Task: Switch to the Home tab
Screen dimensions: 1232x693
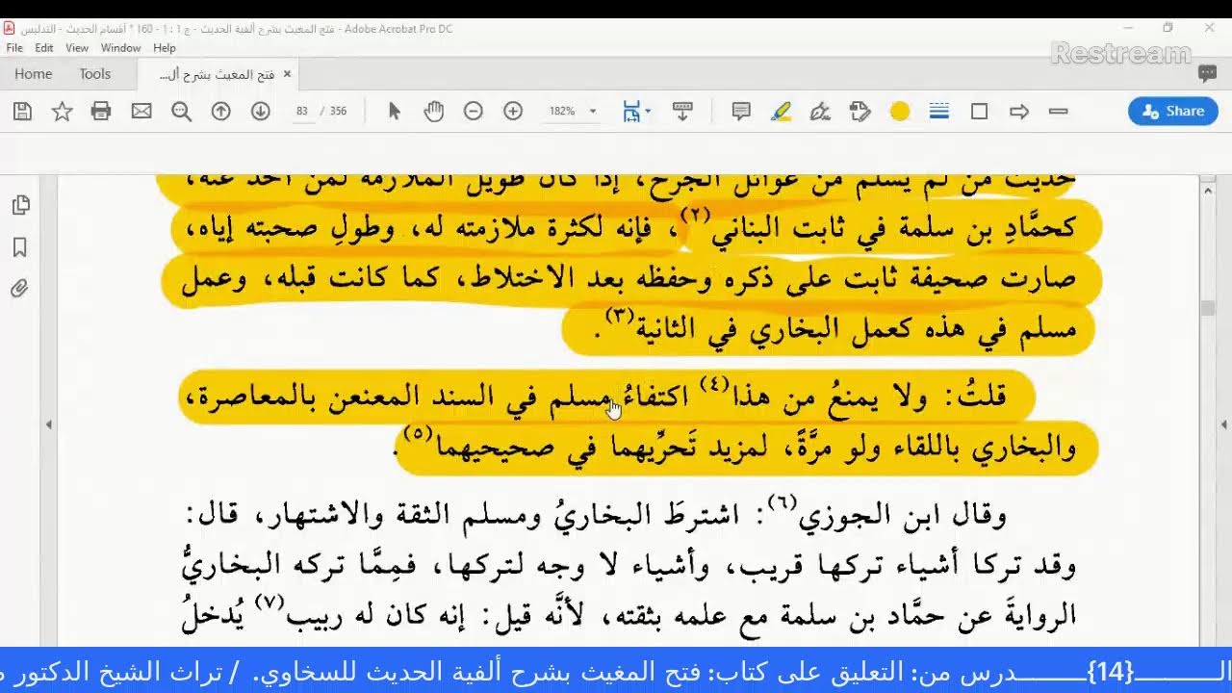Action: tap(33, 74)
